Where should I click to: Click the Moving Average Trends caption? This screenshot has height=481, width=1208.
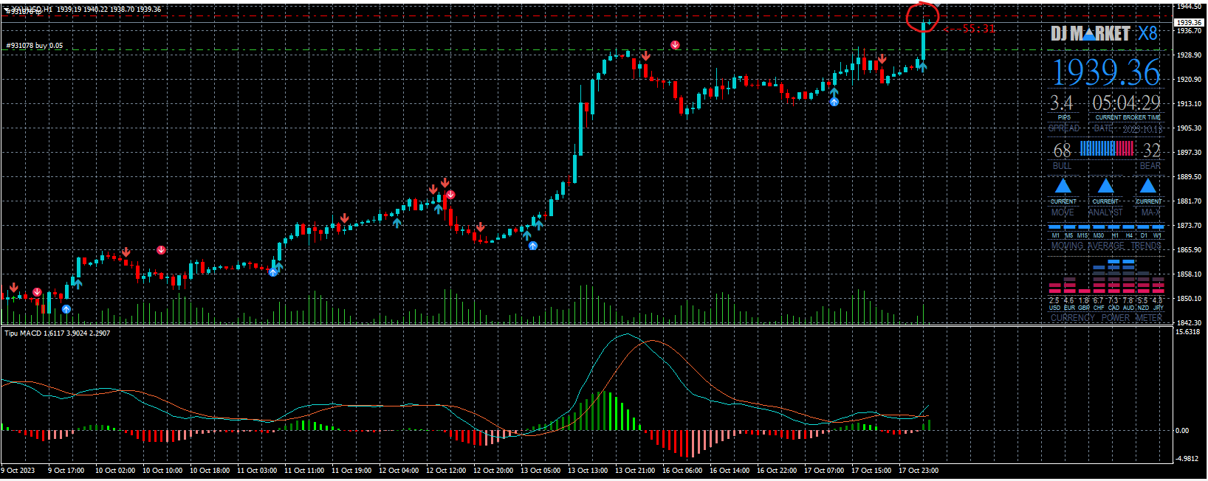[x=1106, y=246]
